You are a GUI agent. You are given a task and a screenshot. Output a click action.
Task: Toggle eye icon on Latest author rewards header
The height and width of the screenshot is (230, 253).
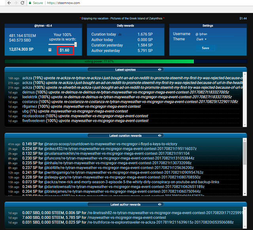point(160,204)
